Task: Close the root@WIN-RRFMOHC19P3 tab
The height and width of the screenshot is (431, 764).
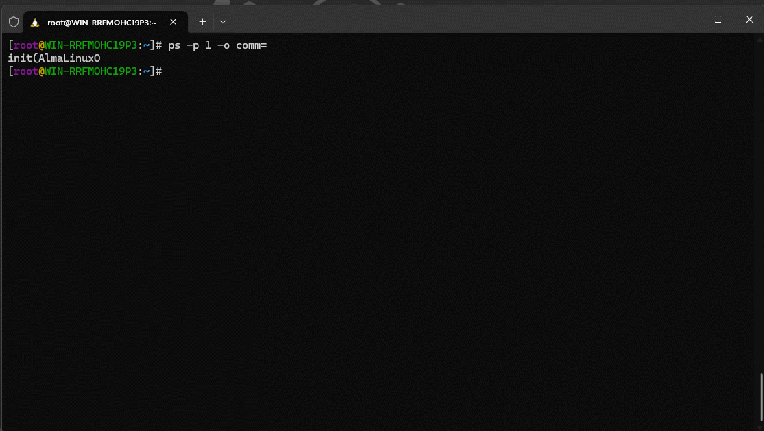Action: pos(174,21)
